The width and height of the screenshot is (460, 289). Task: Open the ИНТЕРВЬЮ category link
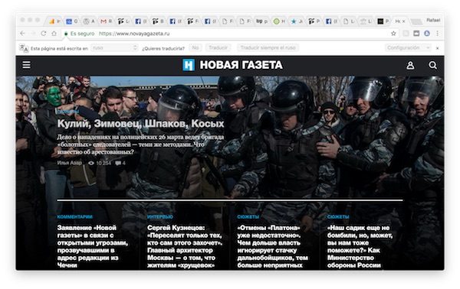[160, 217]
